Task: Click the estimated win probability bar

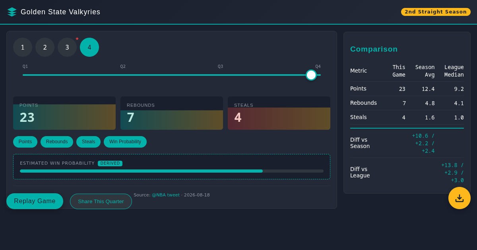Action: (x=172, y=171)
